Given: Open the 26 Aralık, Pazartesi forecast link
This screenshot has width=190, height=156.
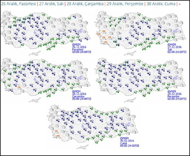Looking at the screenshot, I should 18,4.
